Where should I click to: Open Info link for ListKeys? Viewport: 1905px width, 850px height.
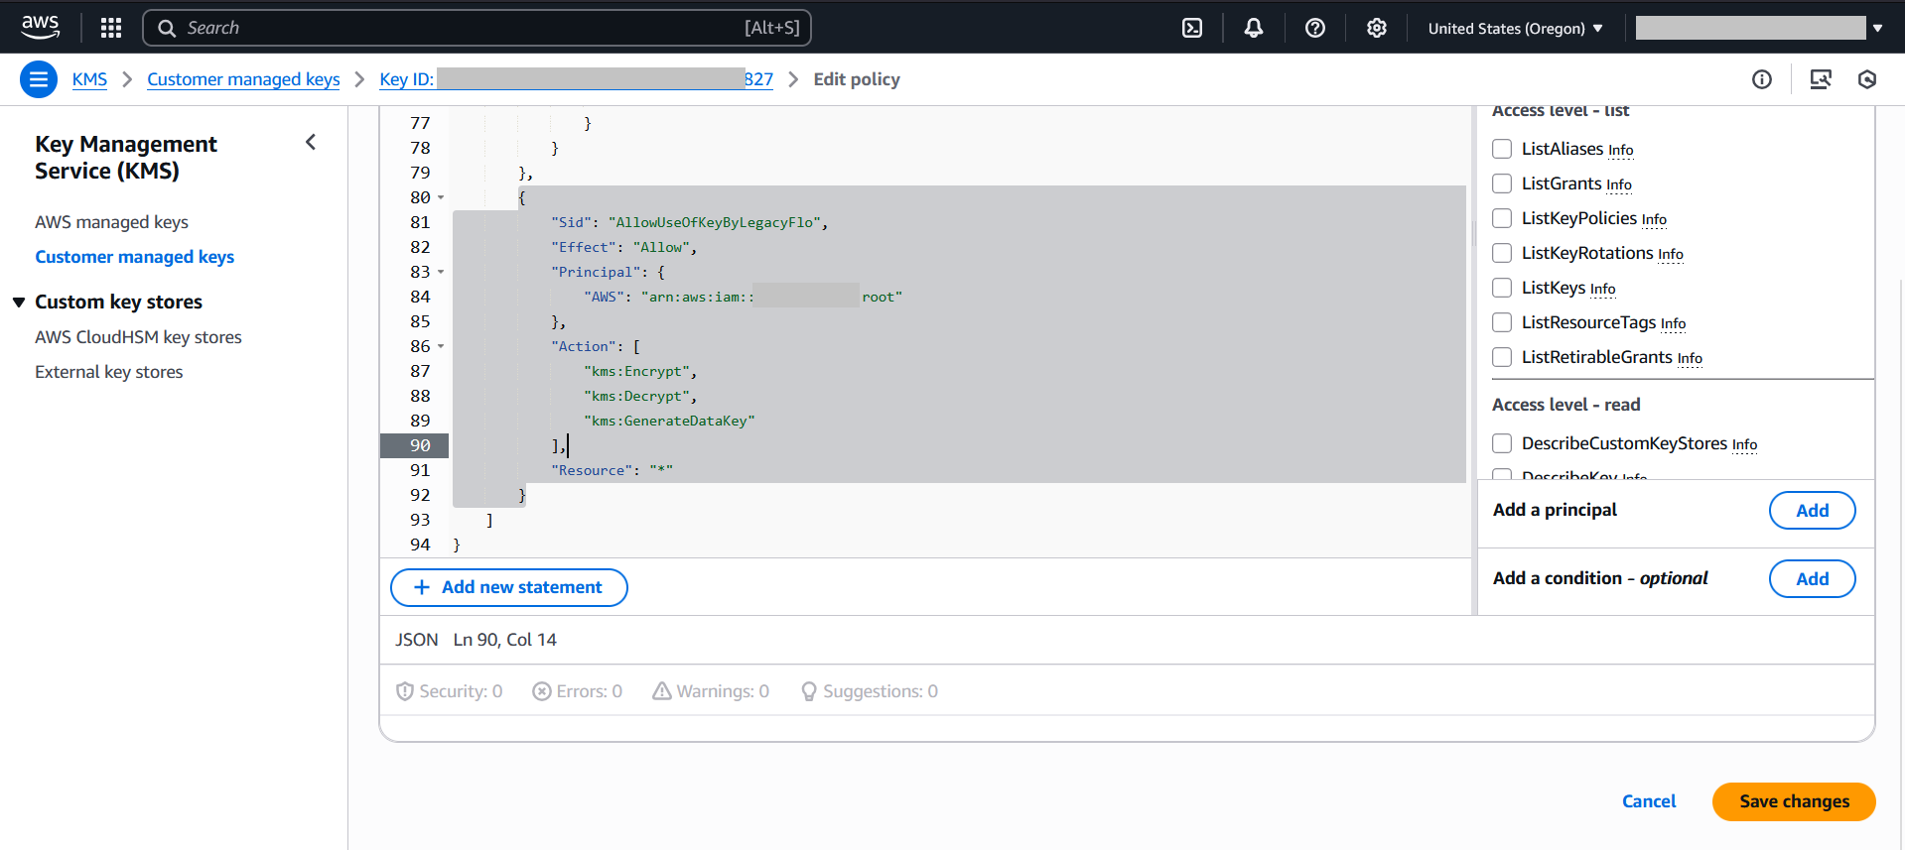[1603, 290]
